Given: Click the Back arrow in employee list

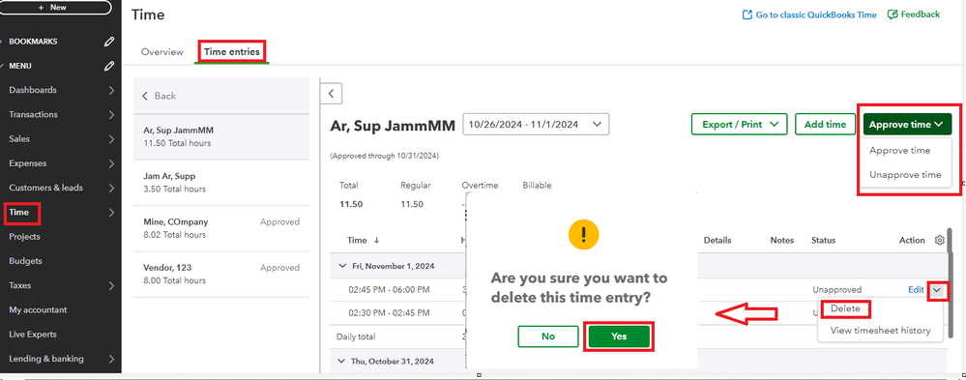Looking at the screenshot, I should point(145,96).
